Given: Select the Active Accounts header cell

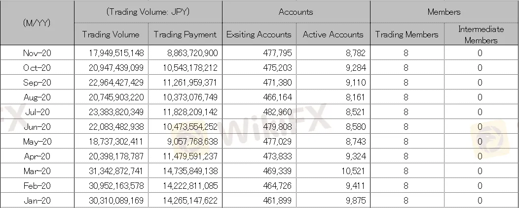Looking at the screenshot, I should [333, 34].
